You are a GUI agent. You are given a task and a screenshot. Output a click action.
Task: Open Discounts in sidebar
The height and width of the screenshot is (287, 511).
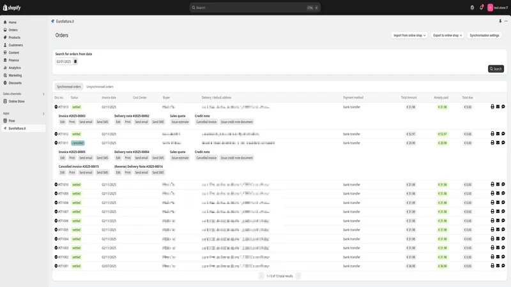click(x=15, y=83)
